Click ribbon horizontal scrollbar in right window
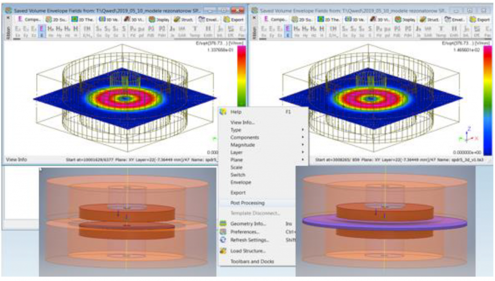Image resolution: width=495 pixels, height=281 pixels. [x=376, y=39]
